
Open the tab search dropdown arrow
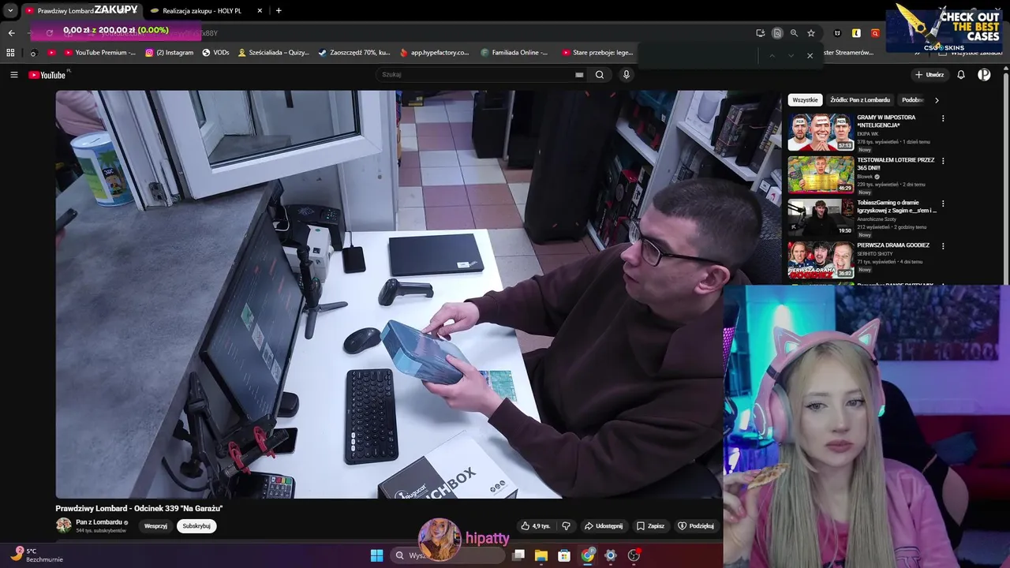pyautogui.click(x=10, y=11)
